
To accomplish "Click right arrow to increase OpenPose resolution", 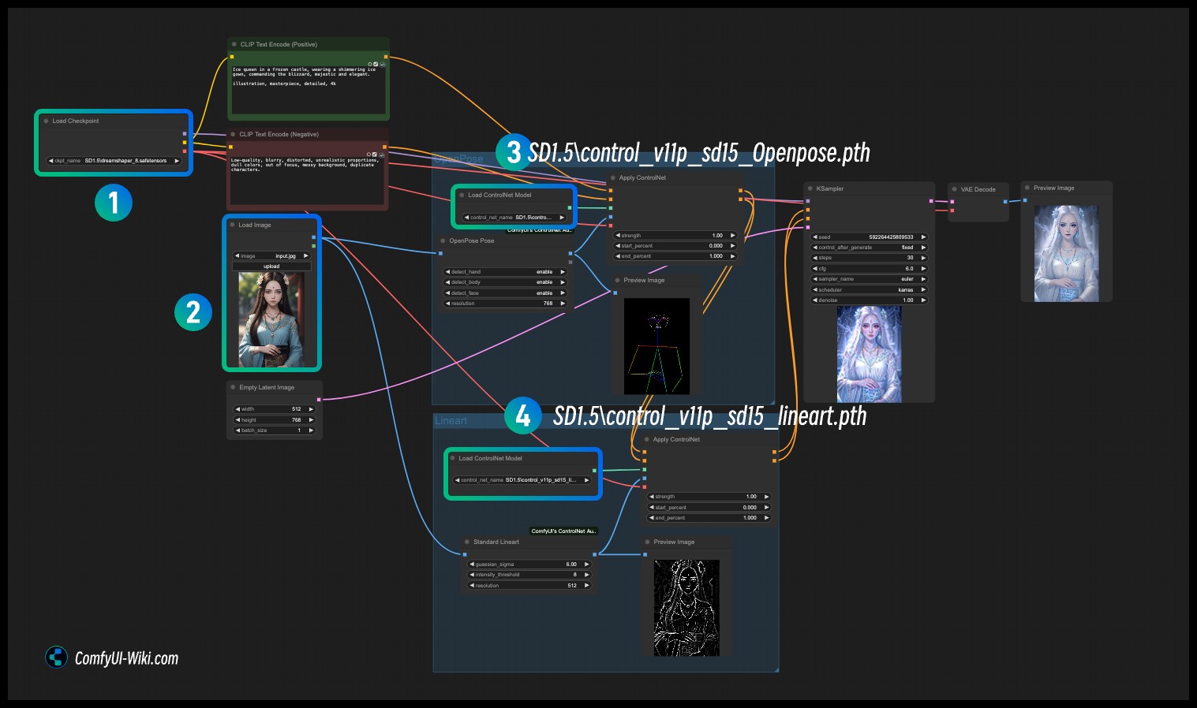I will 563,304.
